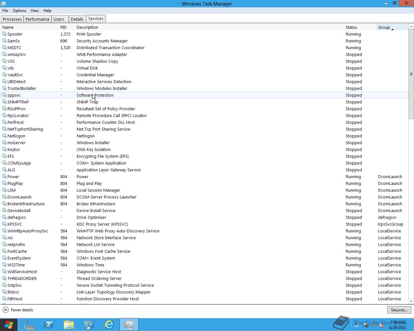Sort by the Name column header
This screenshot has width=414, height=331.
30,27
